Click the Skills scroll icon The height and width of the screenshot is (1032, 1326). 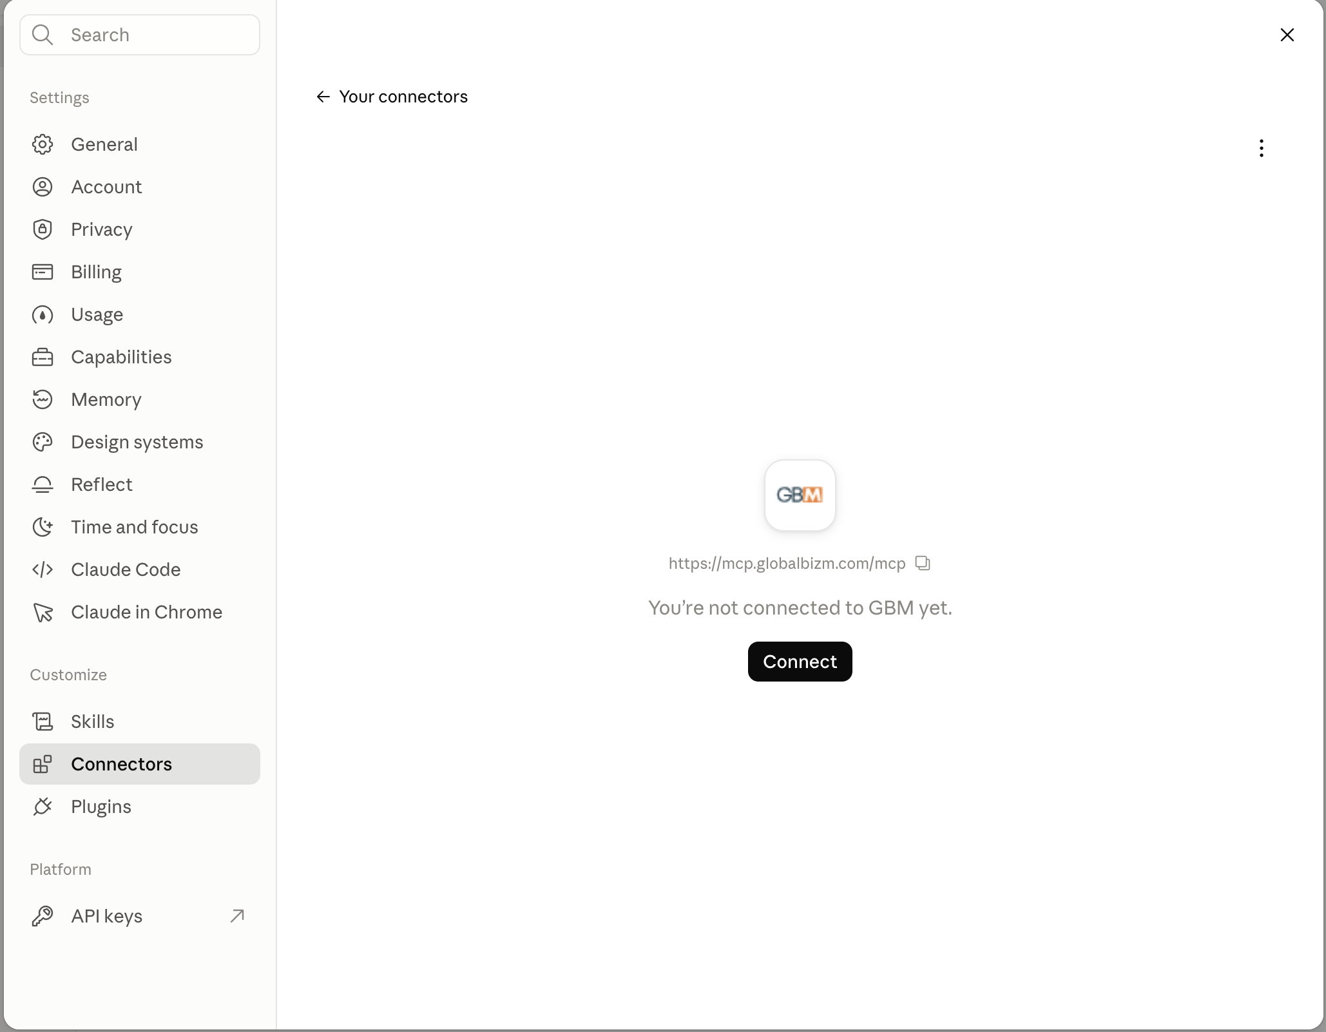[43, 721]
